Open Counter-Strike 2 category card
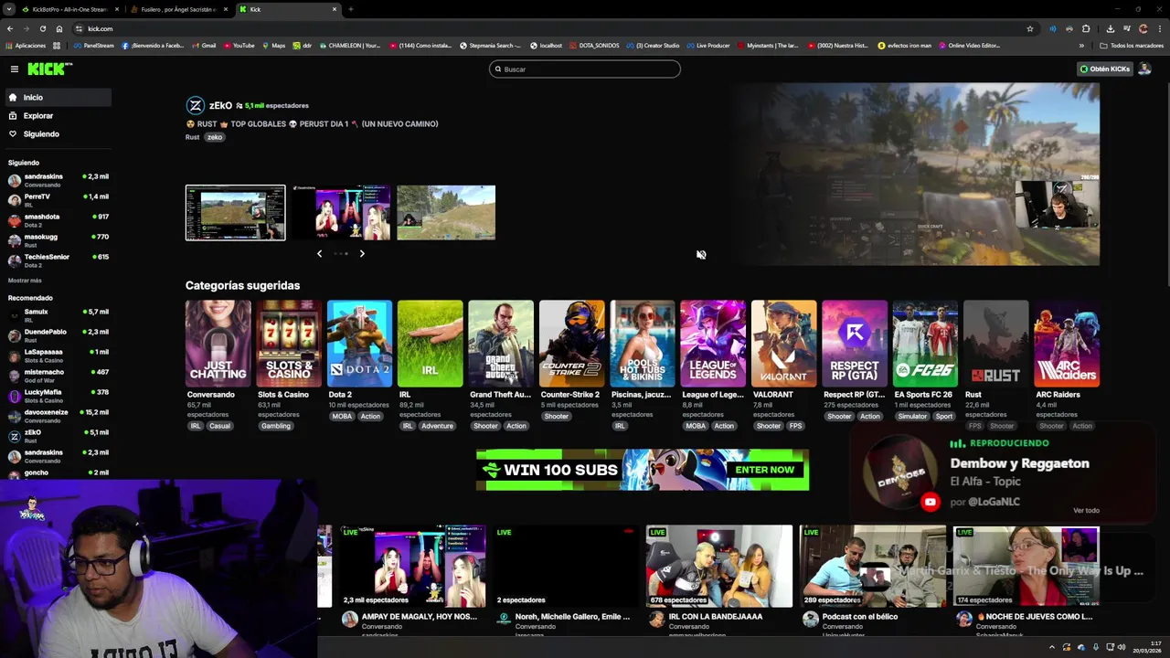 572,344
